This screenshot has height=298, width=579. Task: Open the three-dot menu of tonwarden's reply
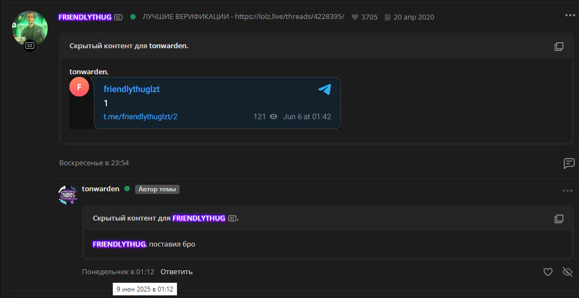click(568, 191)
